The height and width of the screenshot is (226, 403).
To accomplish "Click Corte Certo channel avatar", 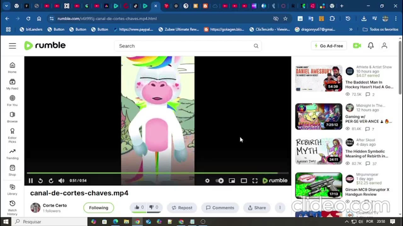I will [x=35, y=207].
